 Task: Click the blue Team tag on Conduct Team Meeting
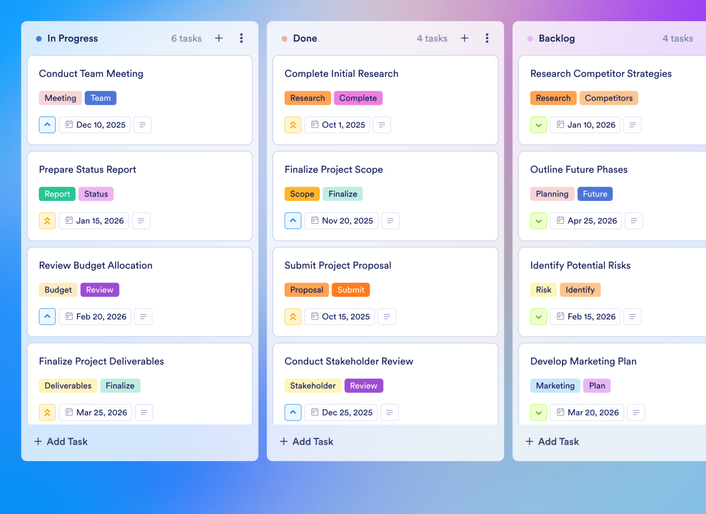click(100, 97)
